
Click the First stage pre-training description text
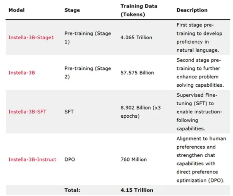tap(199, 38)
